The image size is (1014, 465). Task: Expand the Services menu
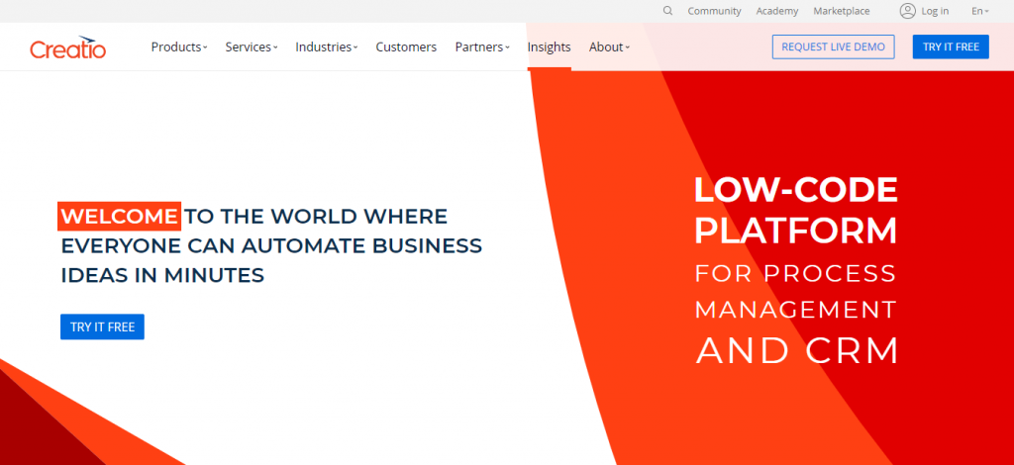(251, 47)
